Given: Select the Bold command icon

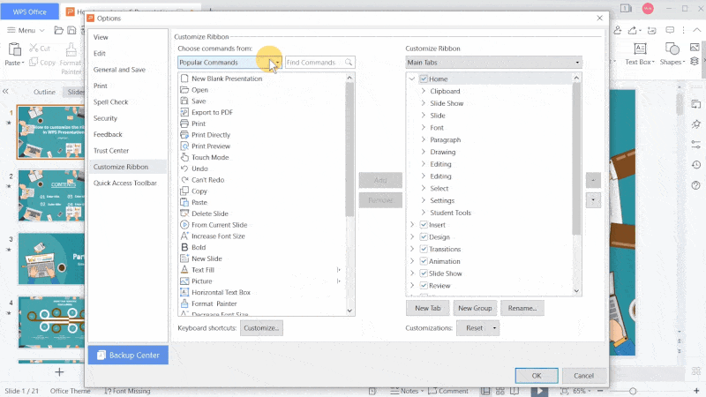Looking at the screenshot, I should click(x=184, y=247).
